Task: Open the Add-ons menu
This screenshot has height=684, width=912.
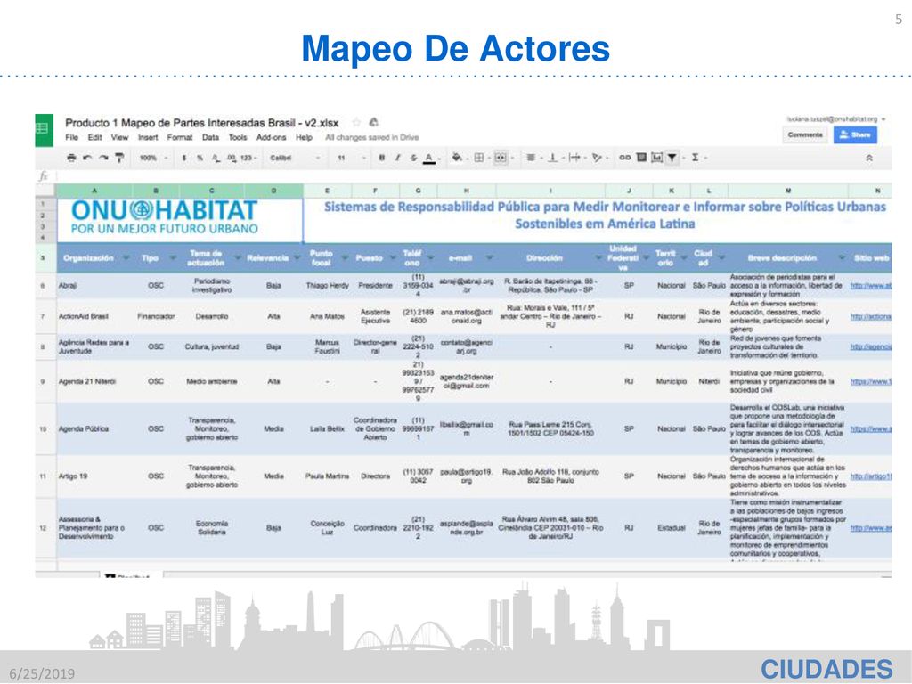Action: click(271, 138)
